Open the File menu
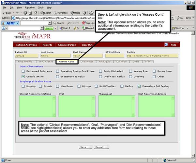The image size is (196, 163). pyautogui.click(x=5, y=7)
